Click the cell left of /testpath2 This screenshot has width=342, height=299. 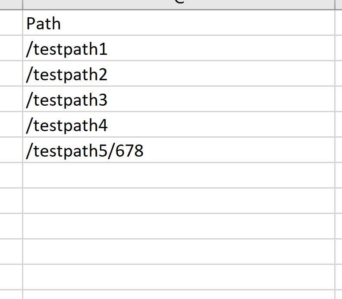[11, 73]
